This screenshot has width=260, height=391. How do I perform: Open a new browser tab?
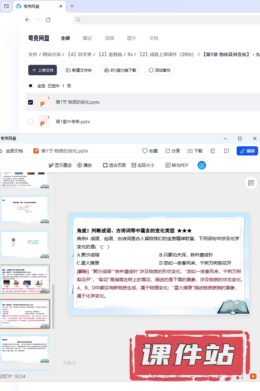(x=72, y=6)
